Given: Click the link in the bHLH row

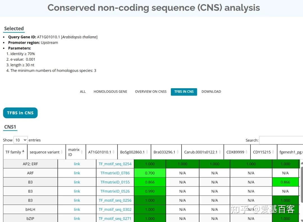Looking at the screenshot, I should pyautogui.click(x=77, y=209).
